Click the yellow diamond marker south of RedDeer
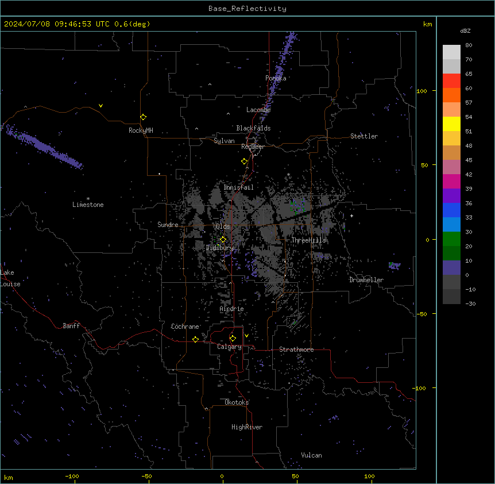Screen dimensions: 495x484 click(244, 162)
